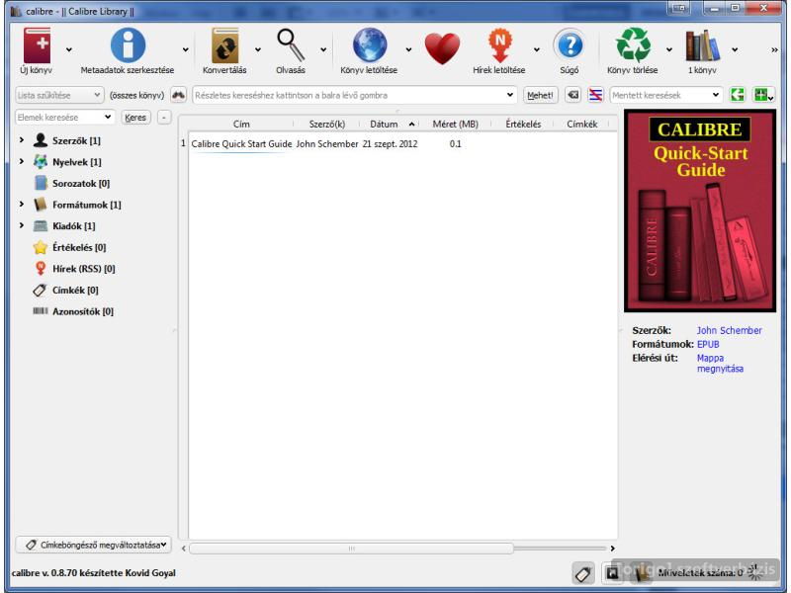This screenshot has width=791, height=593.
Task: Click the detailed search input field
Action: [x=355, y=95]
